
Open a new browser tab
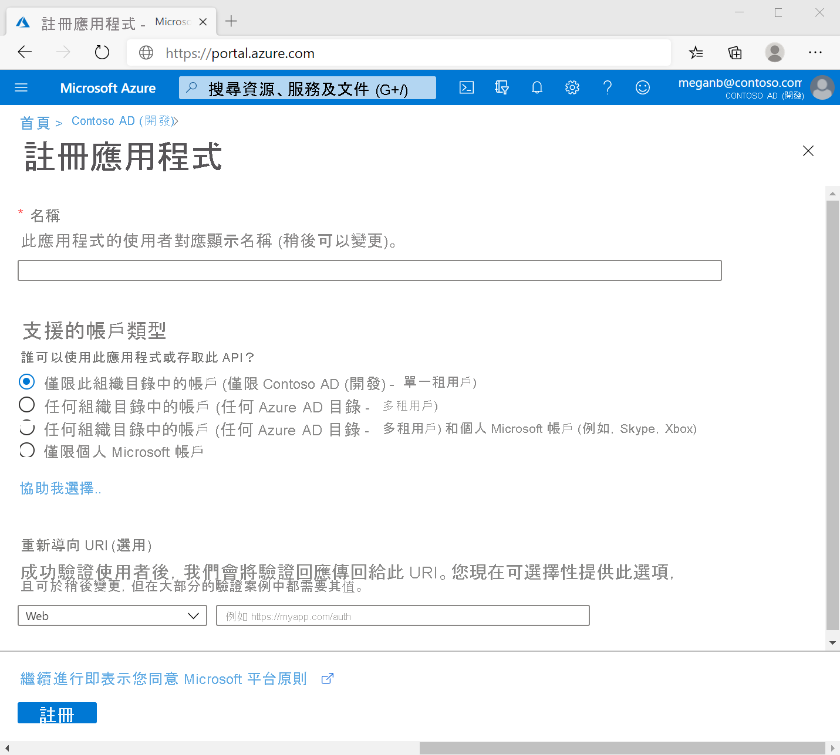coord(231,21)
